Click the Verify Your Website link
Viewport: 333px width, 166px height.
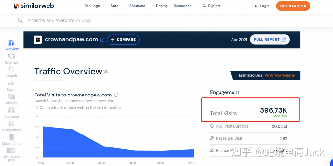279,75
